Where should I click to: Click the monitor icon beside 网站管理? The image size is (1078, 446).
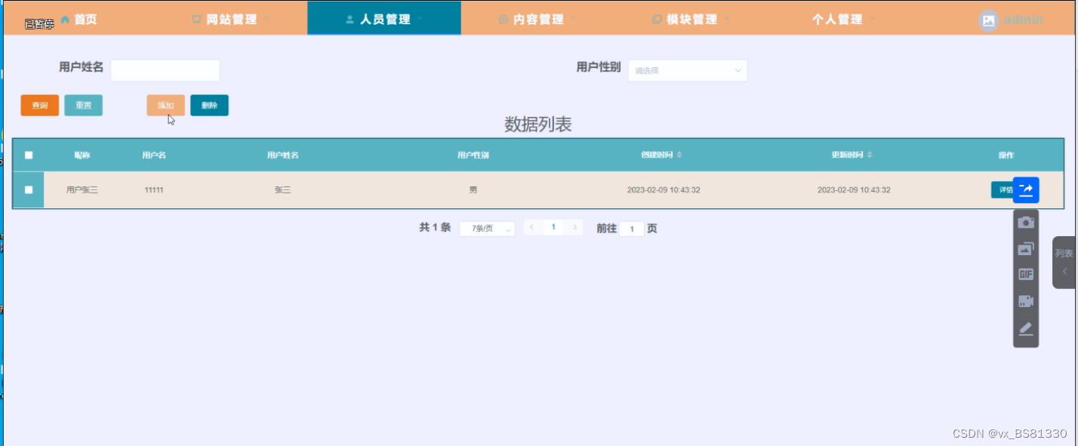click(x=196, y=20)
